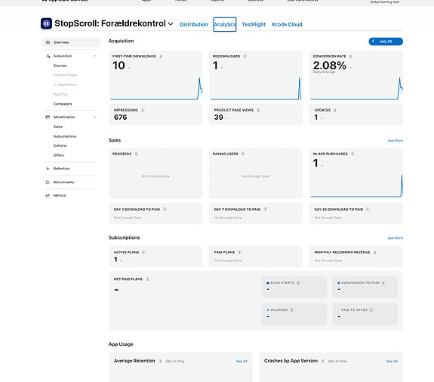Click info icon next to Proceeds
The height and width of the screenshot is (382, 434).
136,154
